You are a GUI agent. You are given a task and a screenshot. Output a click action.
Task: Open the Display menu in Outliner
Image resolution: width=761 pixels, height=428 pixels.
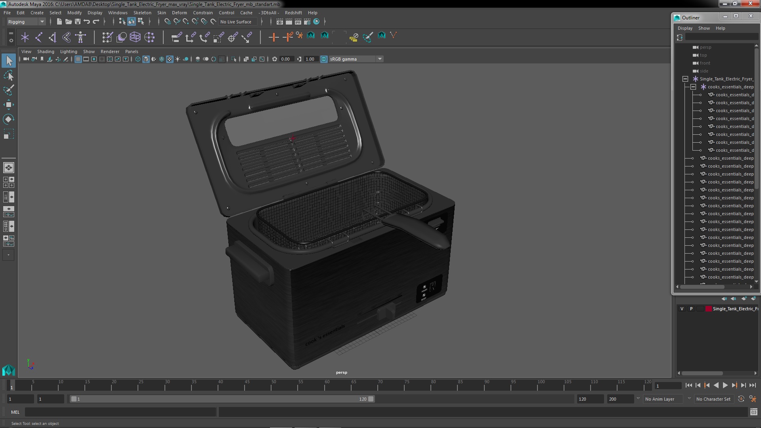(x=685, y=28)
